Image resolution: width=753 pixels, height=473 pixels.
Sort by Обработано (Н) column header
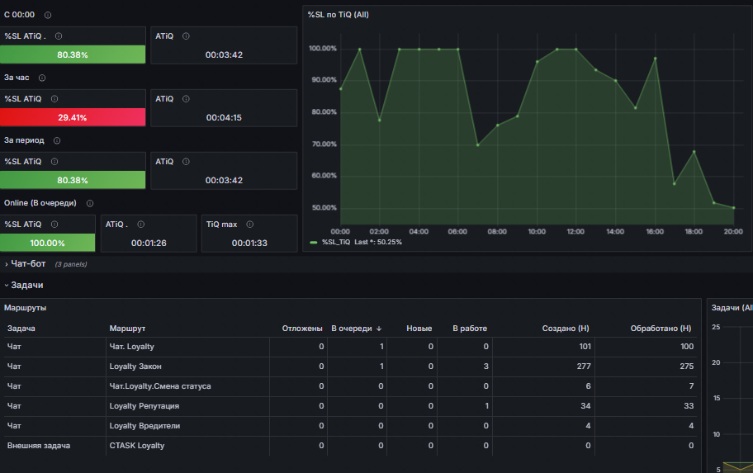pos(661,329)
